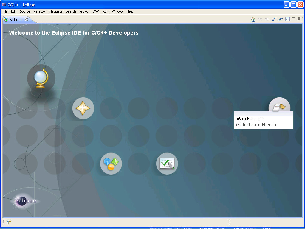Open the Samples shapes icon
Image resolution: width=305 pixels, height=229 pixels.
pos(111,163)
